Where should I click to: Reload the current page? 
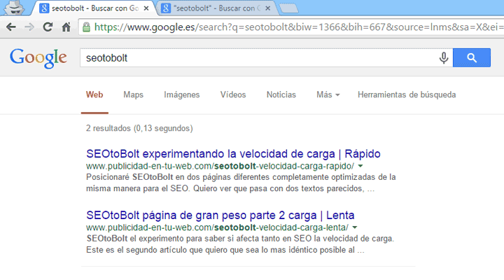pyautogui.click(x=48, y=28)
